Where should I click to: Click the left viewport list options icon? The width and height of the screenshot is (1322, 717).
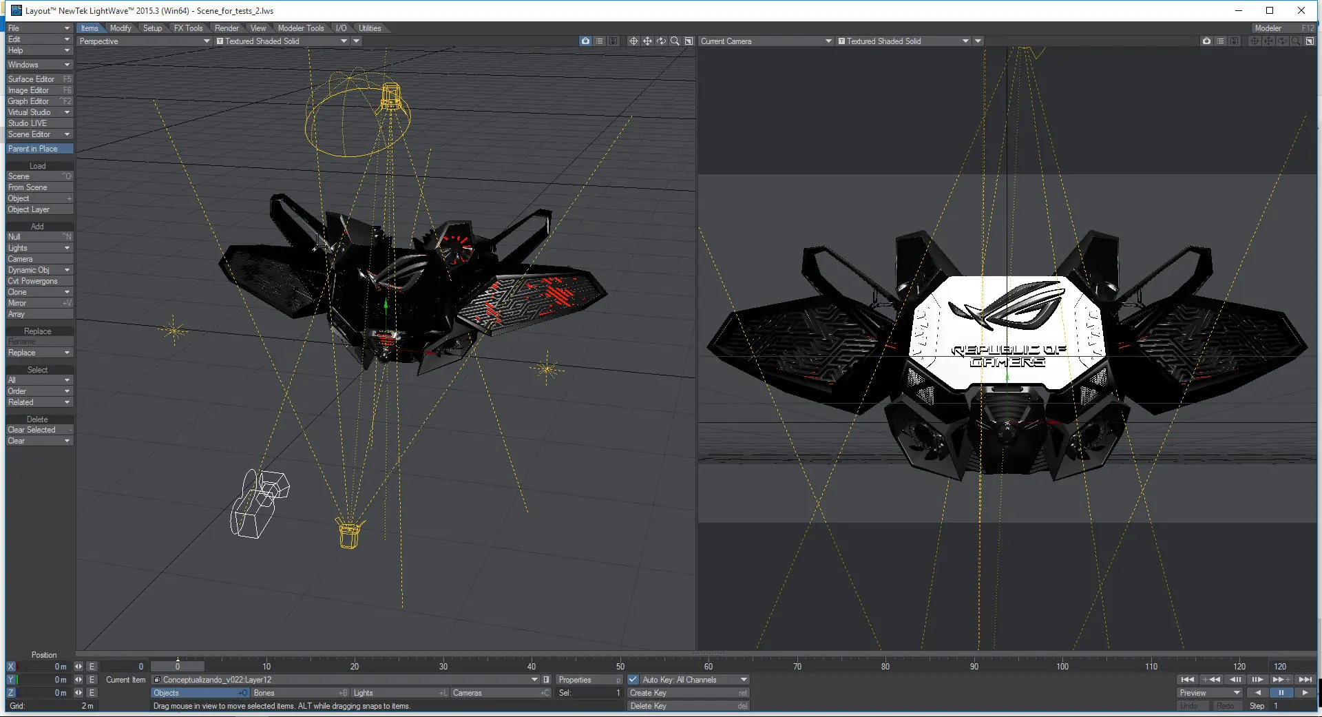pos(599,41)
